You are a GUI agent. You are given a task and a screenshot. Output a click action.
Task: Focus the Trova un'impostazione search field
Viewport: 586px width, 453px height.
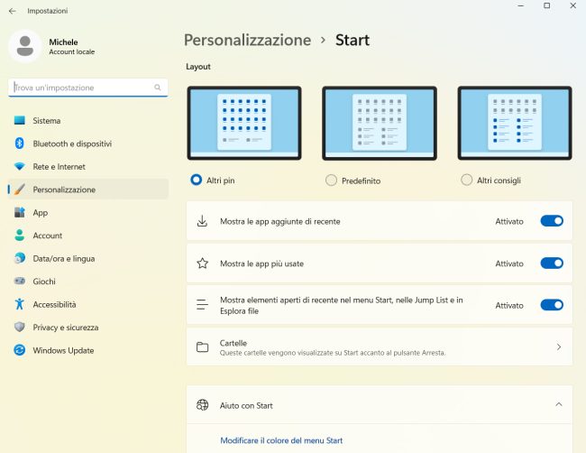(87, 88)
